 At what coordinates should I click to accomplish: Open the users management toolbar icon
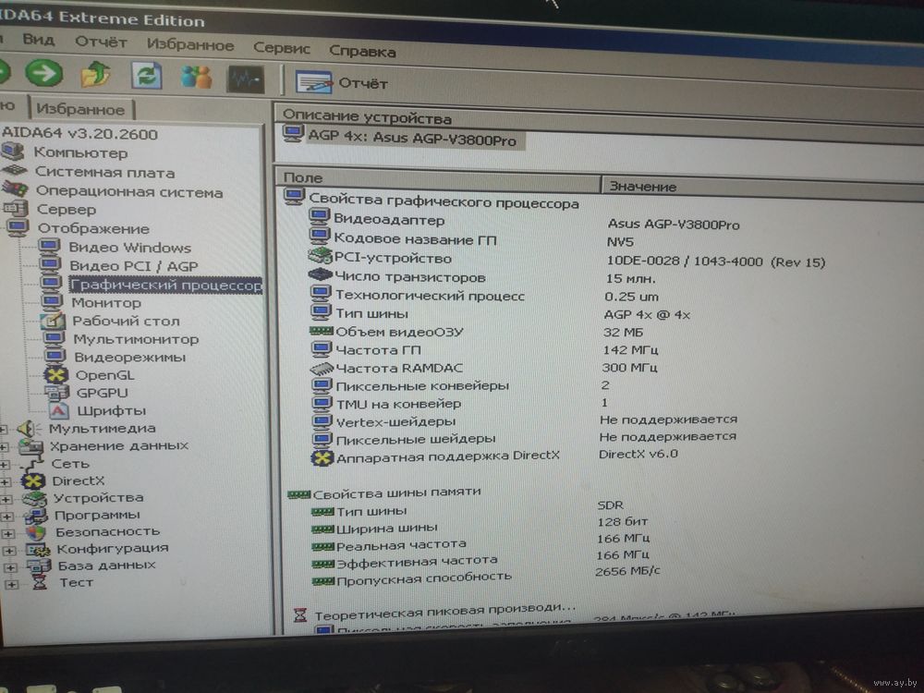(196, 78)
